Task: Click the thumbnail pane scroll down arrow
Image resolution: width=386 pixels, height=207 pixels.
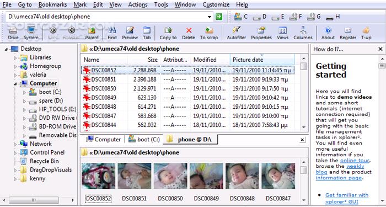Action: coord(304,200)
